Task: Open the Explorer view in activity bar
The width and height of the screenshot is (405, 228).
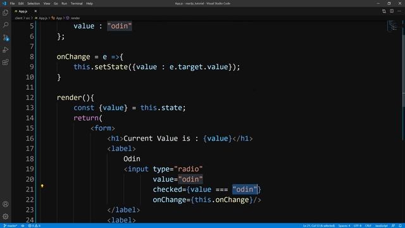Action: tap(6, 13)
